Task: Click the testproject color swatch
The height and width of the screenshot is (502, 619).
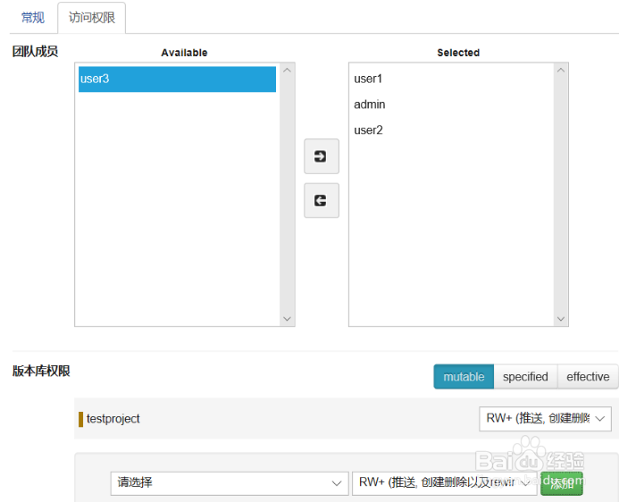Action: click(x=81, y=419)
